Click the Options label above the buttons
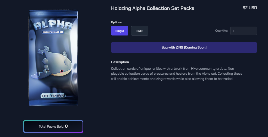 [x=116, y=22]
